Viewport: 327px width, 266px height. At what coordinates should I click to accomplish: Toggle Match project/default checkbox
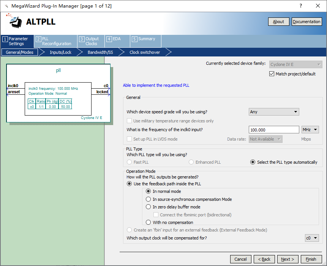click(x=272, y=74)
